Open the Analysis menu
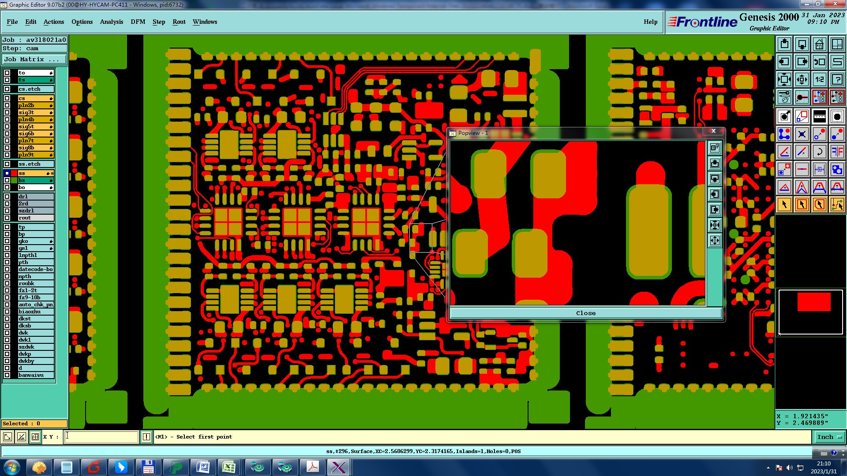Image resolution: width=847 pixels, height=476 pixels. [111, 22]
